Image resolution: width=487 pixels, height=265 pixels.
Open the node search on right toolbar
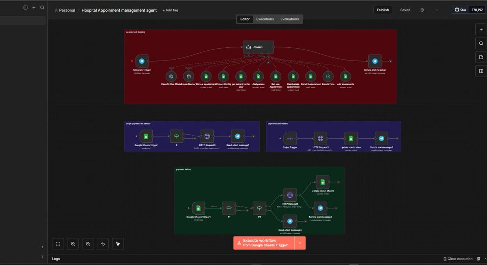coord(481,43)
